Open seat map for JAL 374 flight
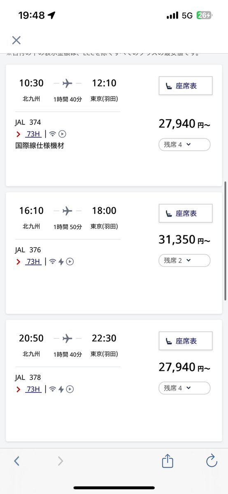Image resolution: width=228 pixels, height=494 pixels. coord(186,86)
